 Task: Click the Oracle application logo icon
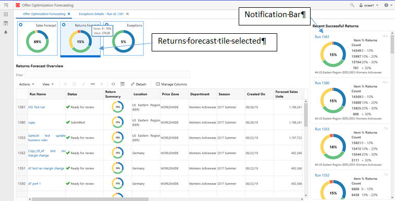18,5
